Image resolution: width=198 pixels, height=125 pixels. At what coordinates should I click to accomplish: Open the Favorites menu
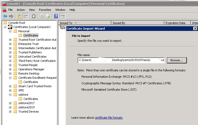(x=45, y=10)
